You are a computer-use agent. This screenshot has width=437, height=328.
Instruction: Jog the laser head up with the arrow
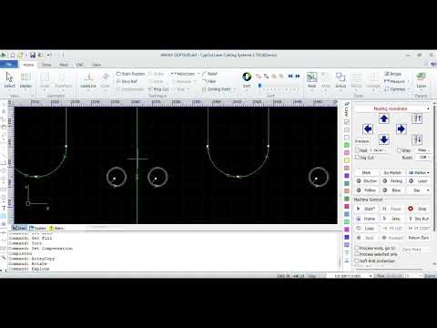coord(384,118)
